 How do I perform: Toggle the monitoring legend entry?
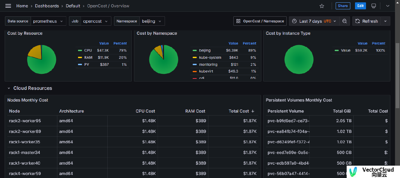coord(208,64)
